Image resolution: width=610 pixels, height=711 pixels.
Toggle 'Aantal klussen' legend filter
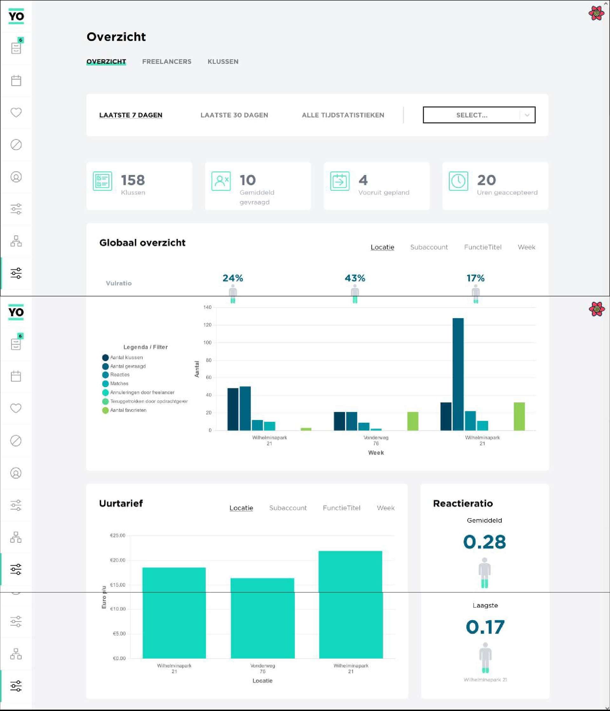[x=126, y=358]
